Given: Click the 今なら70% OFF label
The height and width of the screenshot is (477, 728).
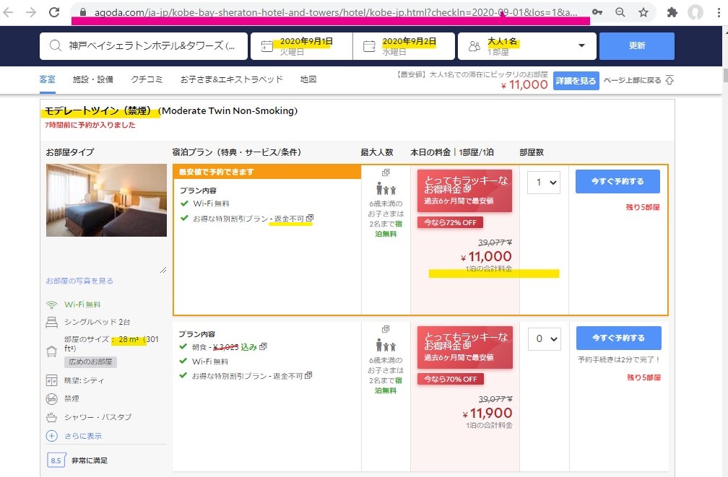Looking at the screenshot, I should tap(451, 379).
